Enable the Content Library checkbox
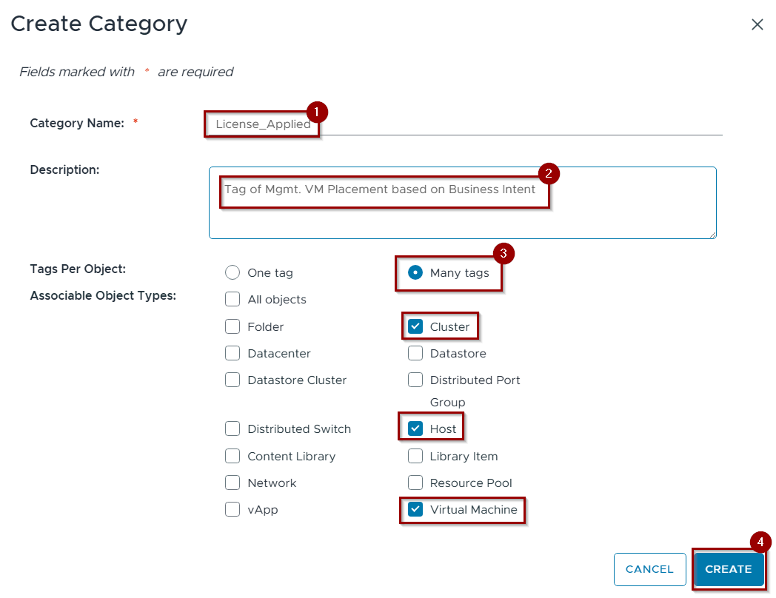Viewport: 776px width, 598px height. coord(233,456)
